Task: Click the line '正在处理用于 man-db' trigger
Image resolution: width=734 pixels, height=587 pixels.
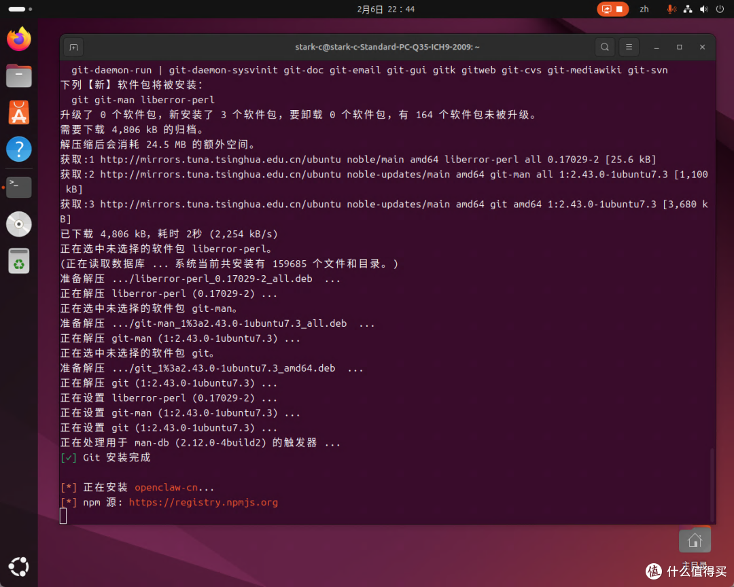Action: 200,443
